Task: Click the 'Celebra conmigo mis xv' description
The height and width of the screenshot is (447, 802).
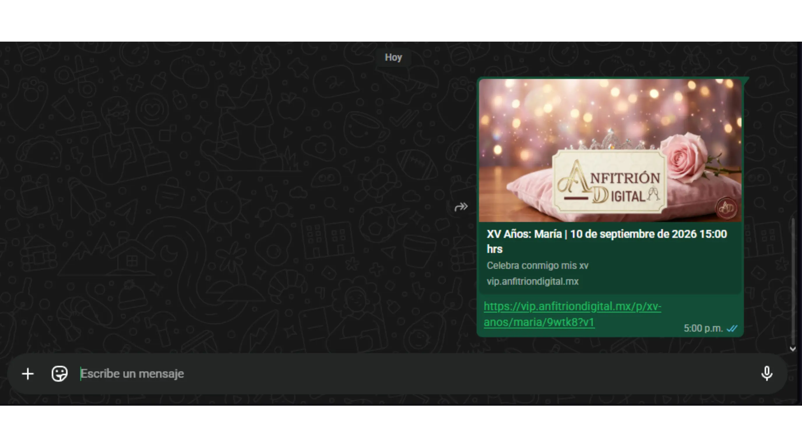Action: (537, 265)
